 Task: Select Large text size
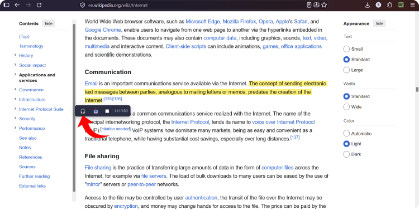pos(346,70)
